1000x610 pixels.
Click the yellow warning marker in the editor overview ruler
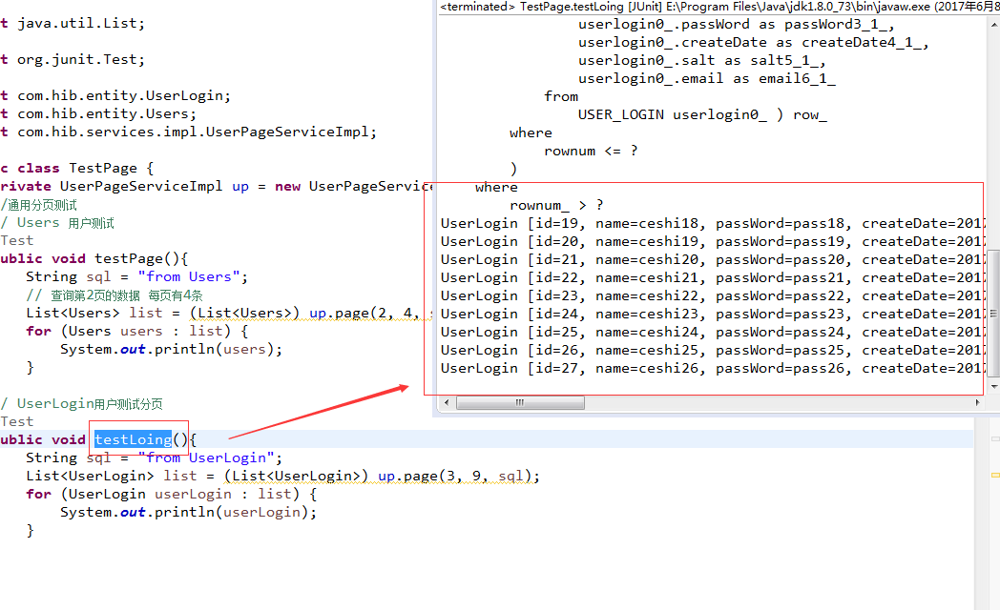click(x=995, y=475)
